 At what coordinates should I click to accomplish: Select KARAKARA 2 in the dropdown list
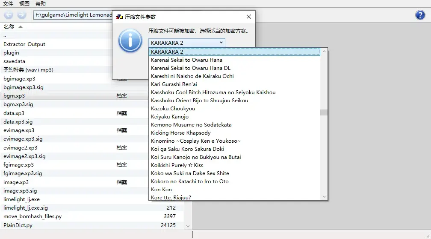(234, 52)
